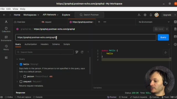Add a new tab with plus icon

click(x=99, y=22)
